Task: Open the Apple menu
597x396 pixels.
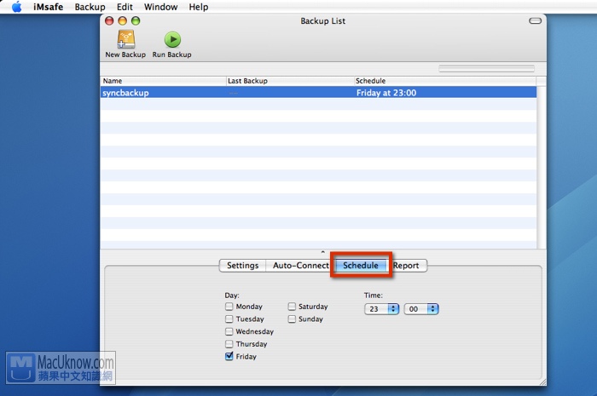Action: coord(17,7)
